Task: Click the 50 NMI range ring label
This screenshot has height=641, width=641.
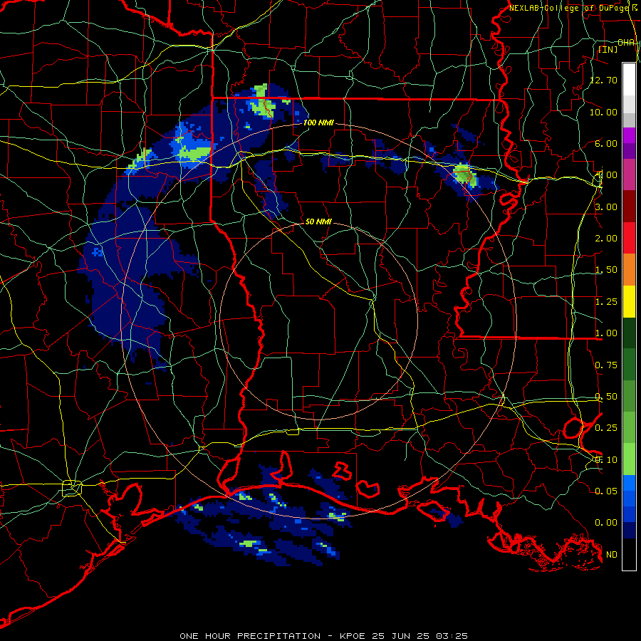Action: [x=318, y=222]
